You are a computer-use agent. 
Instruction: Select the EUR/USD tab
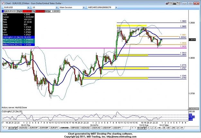point(64,128)
